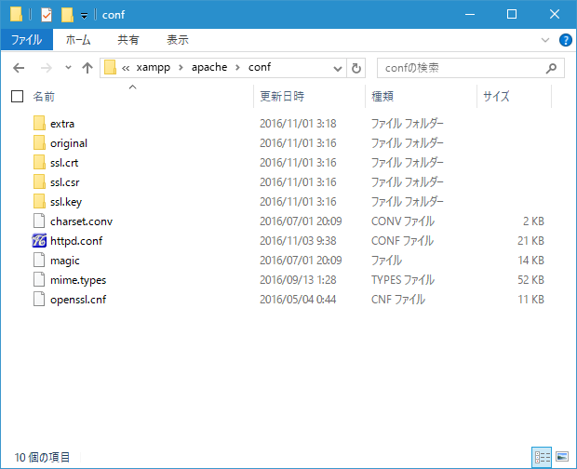Switch to the 共有 ribbon tab
The height and width of the screenshot is (469, 577).
coord(128,40)
